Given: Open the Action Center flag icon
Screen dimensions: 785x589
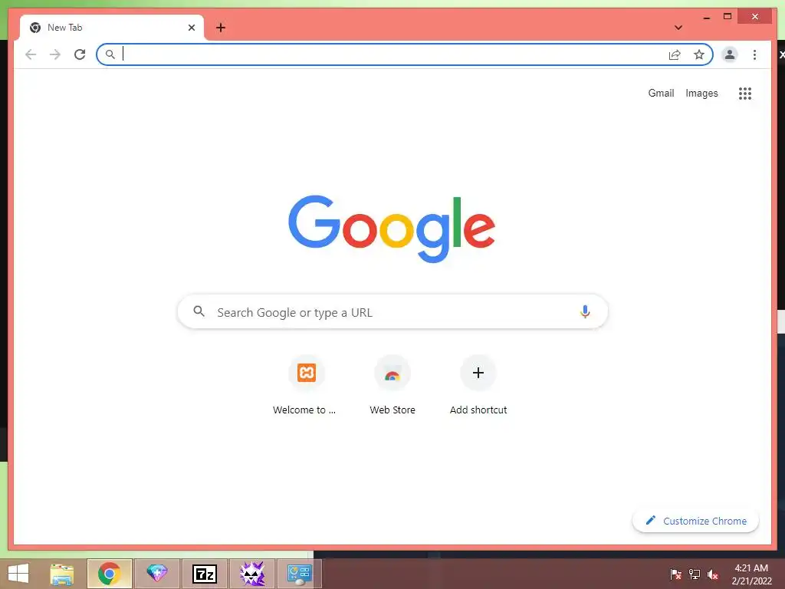Looking at the screenshot, I should (675, 574).
